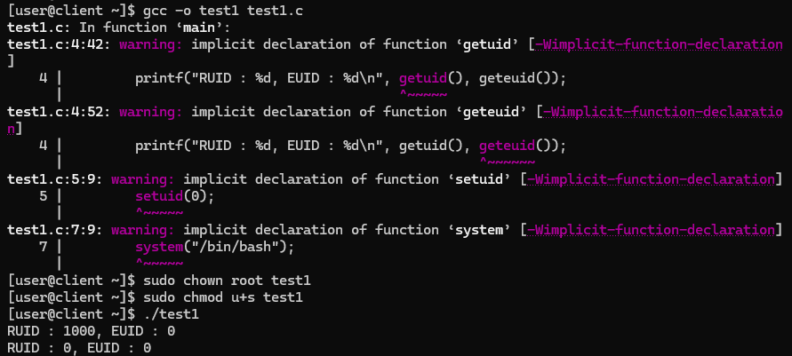
Task: Open the -Wimplicit-function-declaration link for getuid warning
Action: pyautogui.click(x=659, y=44)
